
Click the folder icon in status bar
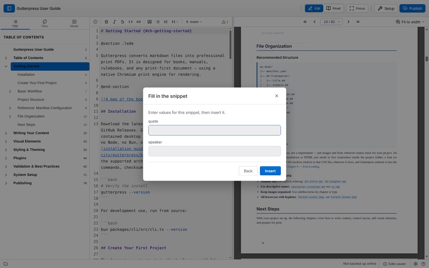pyautogui.click(x=6, y=264)
